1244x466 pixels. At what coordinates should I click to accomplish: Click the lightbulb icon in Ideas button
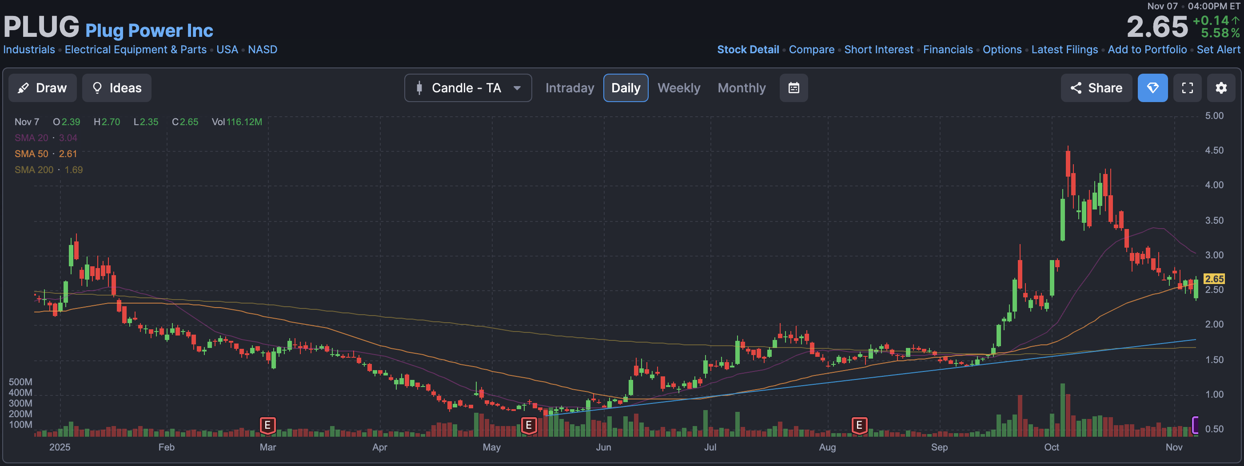(97, 88)
